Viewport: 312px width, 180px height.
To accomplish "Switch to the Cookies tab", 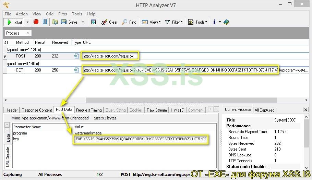I will coord(136,110).
